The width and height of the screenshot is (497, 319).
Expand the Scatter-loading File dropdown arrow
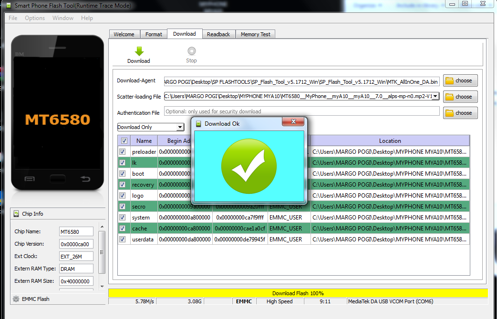(x=435, y=96)
